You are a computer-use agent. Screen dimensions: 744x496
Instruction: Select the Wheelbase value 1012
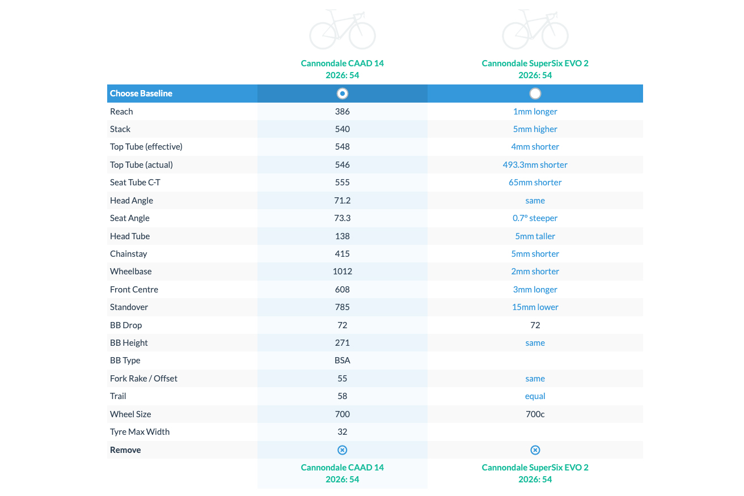[343, 272]
